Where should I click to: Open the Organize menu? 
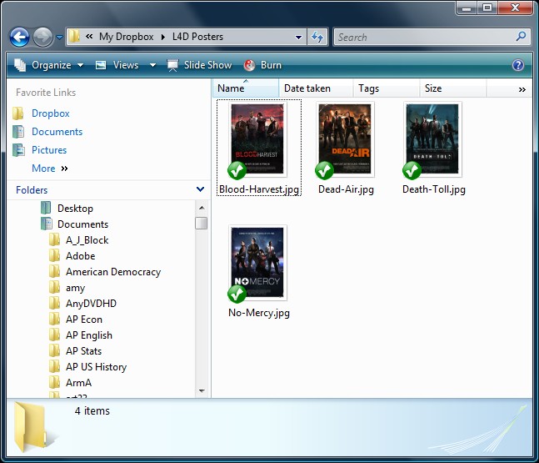tap(48, 65)
